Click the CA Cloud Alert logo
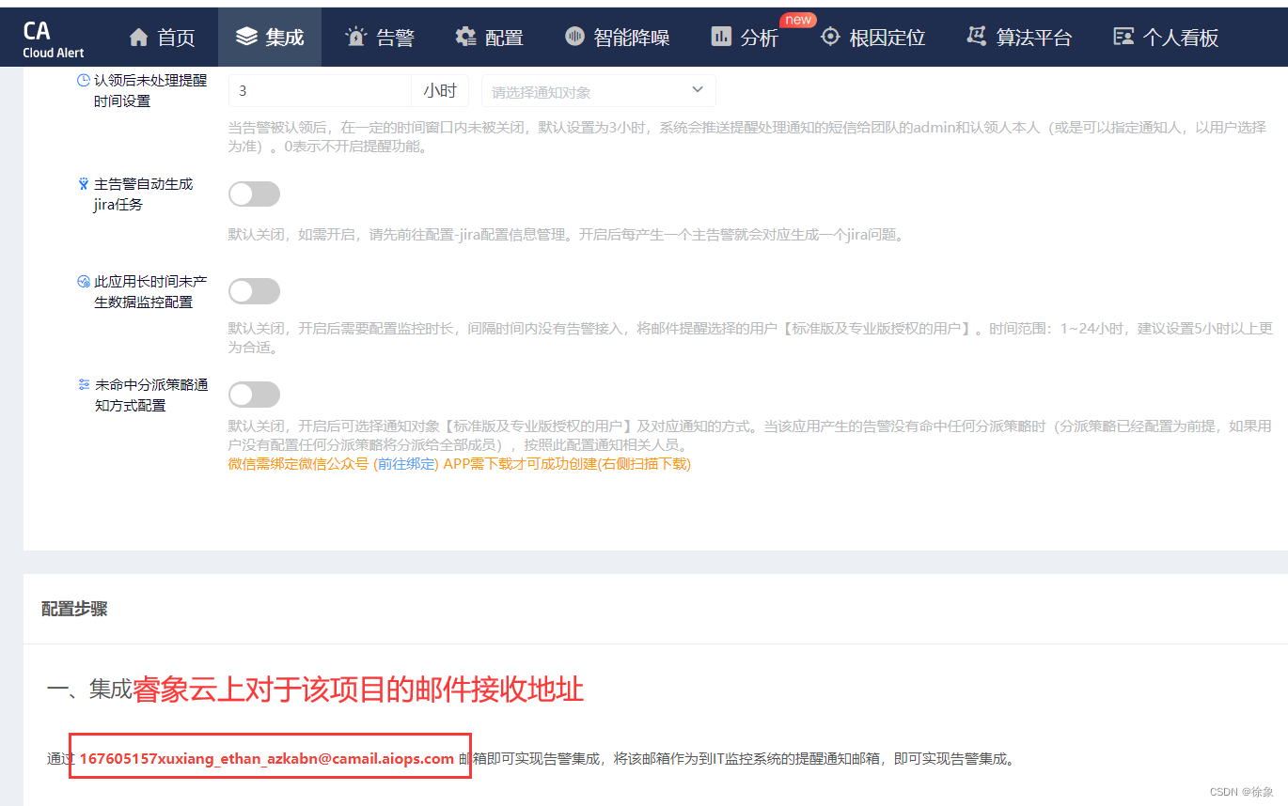This screenshot has width=1288, height=806. (x=52, y=37)
